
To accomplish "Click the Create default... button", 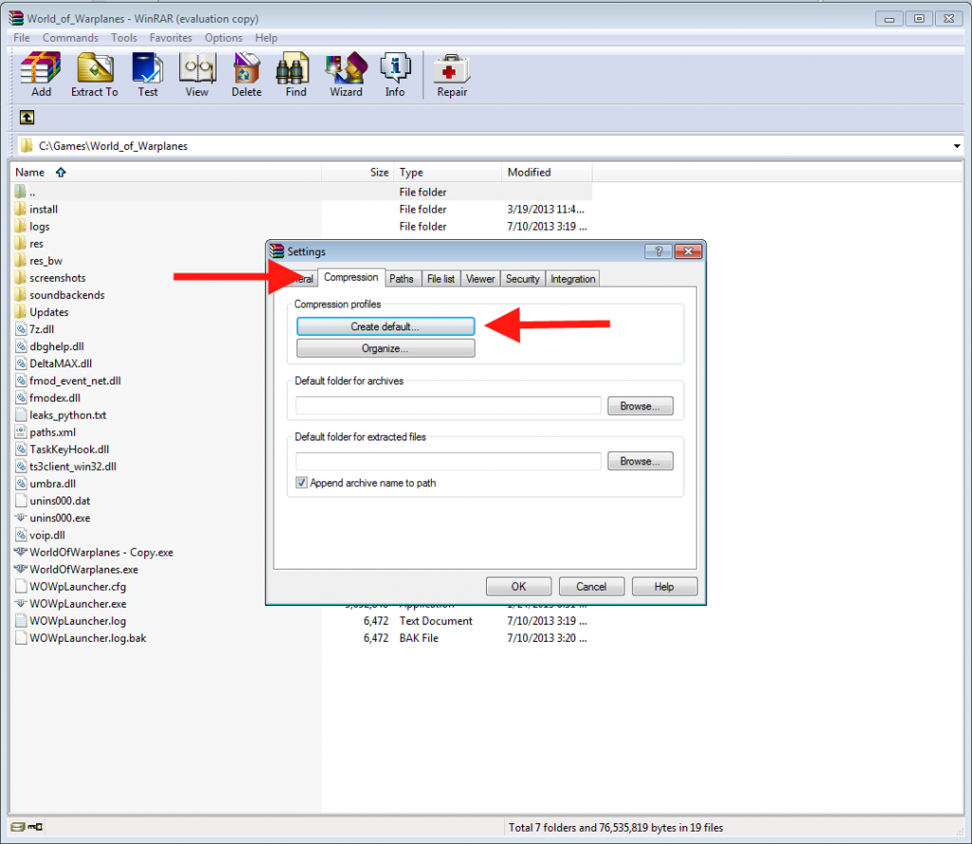I will (385, 327).
